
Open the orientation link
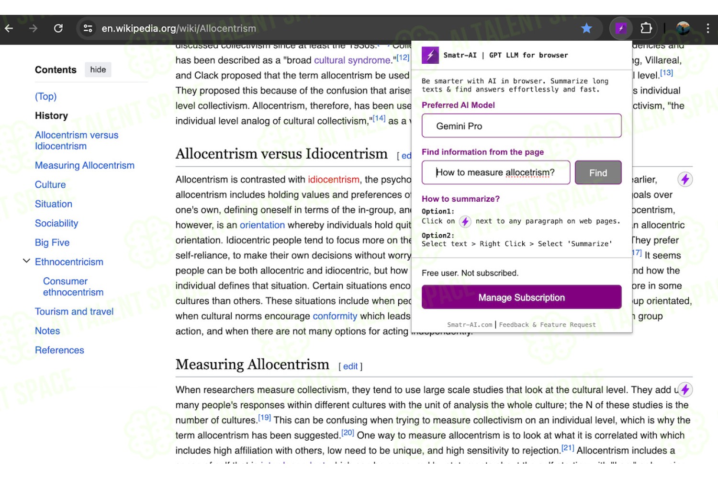click(x=262, y=225)
